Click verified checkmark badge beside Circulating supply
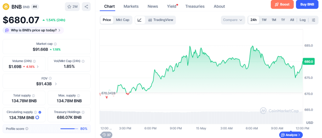Image resolution: width=322 pixels, height=138 pixels. pyautogui.click(x=40, y=112)
